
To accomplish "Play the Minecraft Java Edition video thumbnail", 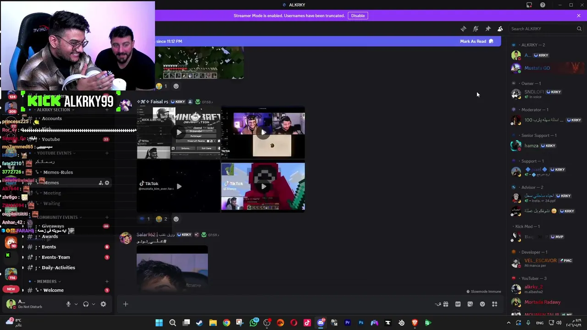I will (x=179, y=133).
